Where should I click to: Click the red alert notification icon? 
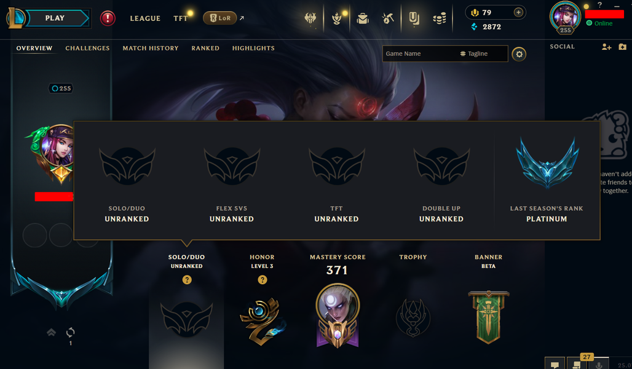[x=108, y=18]
